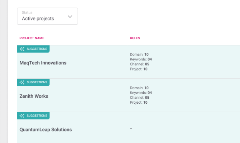This screenshot has width=240, height=143.
Task: Open the QuantumLeap Solutions project
Action: [x=45, y=130]
